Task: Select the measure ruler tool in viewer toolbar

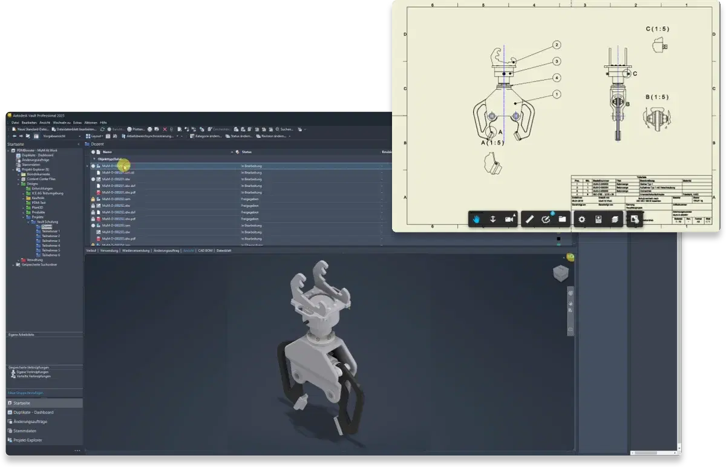Action: point(529,219)
